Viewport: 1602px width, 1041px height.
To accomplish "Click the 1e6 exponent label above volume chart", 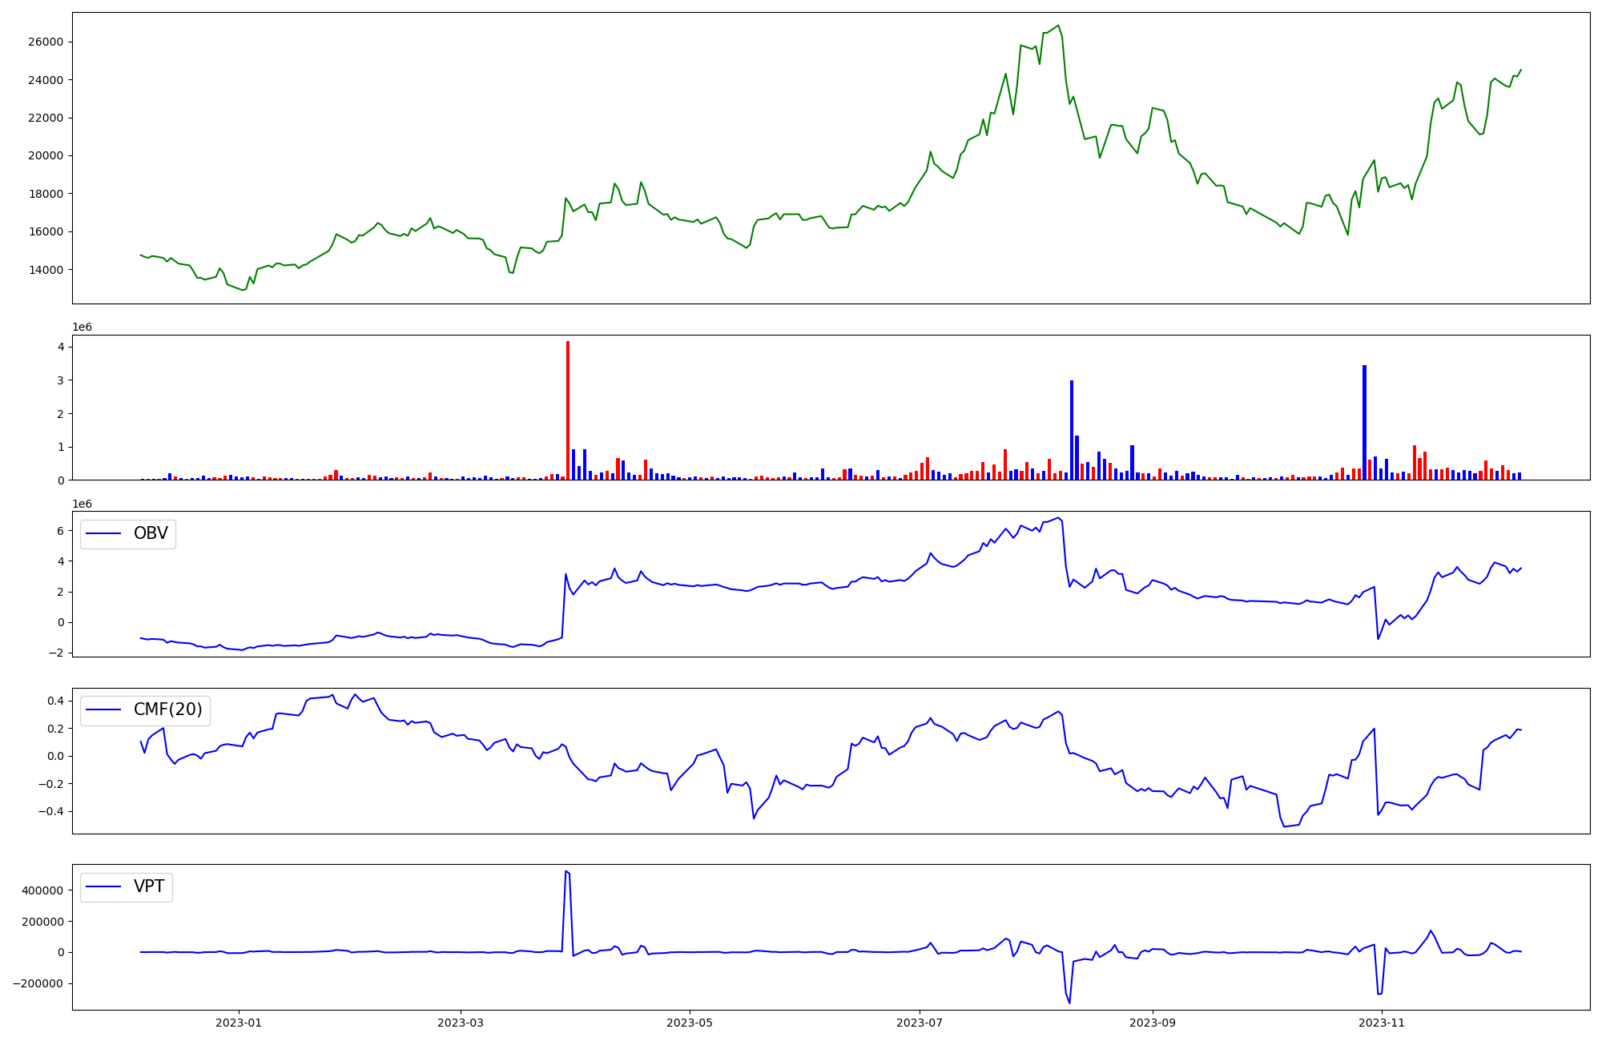I will [83, 327].
